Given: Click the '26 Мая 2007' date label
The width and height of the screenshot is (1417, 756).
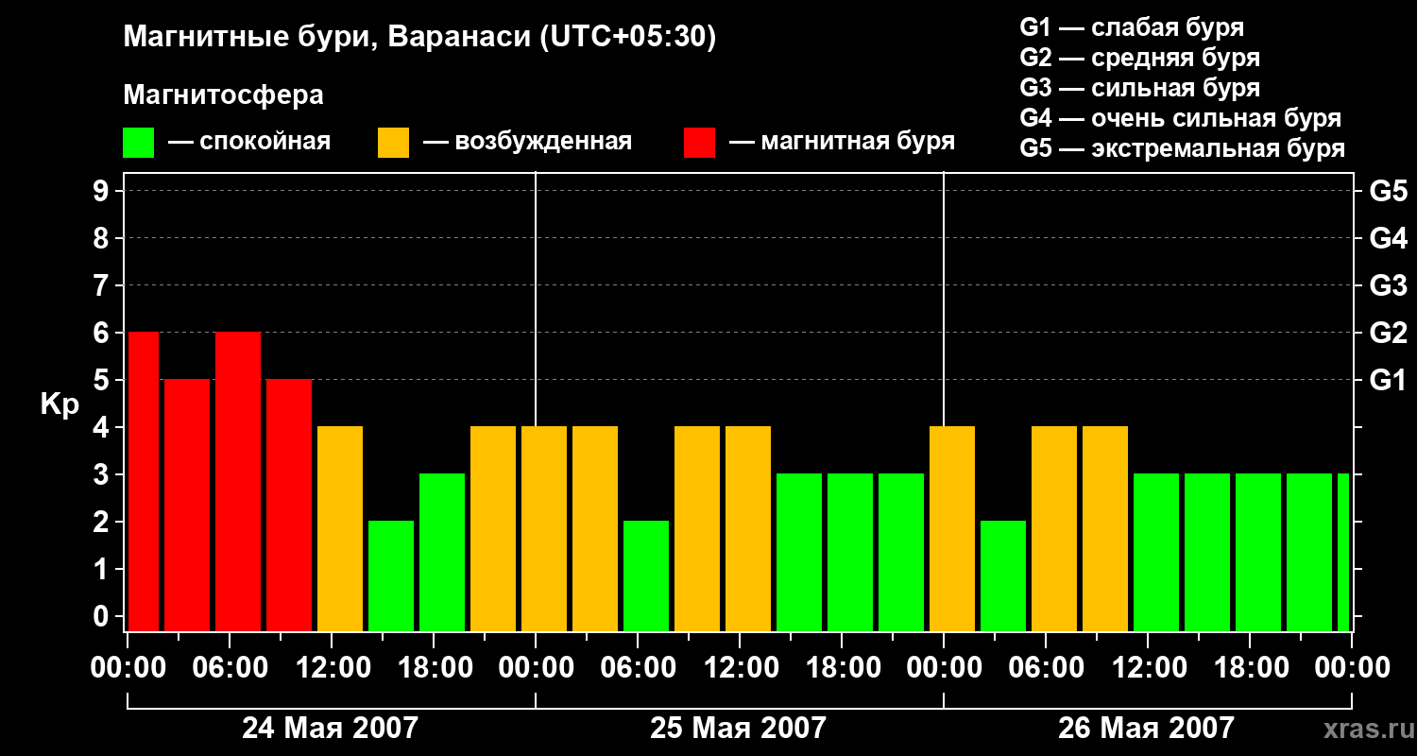Looking at the screenshot, I should pos(1146,729).
